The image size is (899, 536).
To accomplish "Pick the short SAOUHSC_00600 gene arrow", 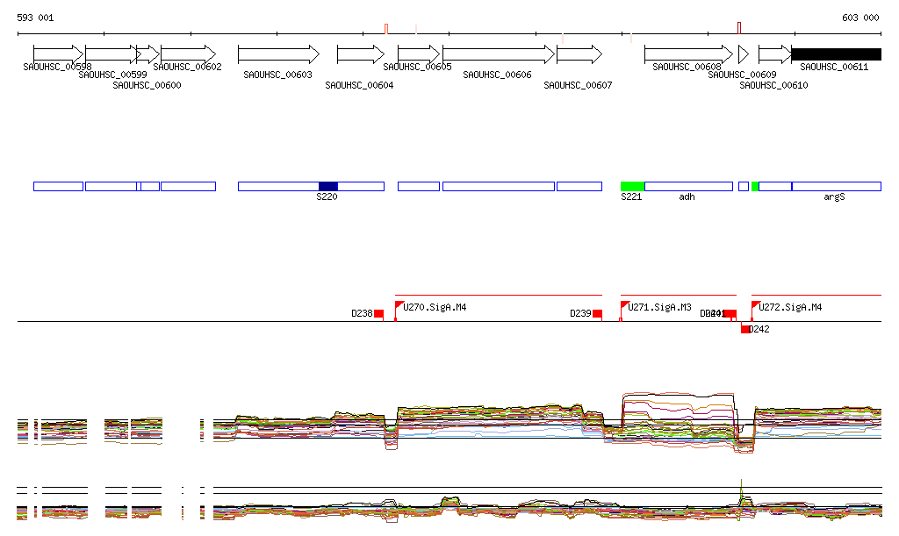I will point(147,54).
